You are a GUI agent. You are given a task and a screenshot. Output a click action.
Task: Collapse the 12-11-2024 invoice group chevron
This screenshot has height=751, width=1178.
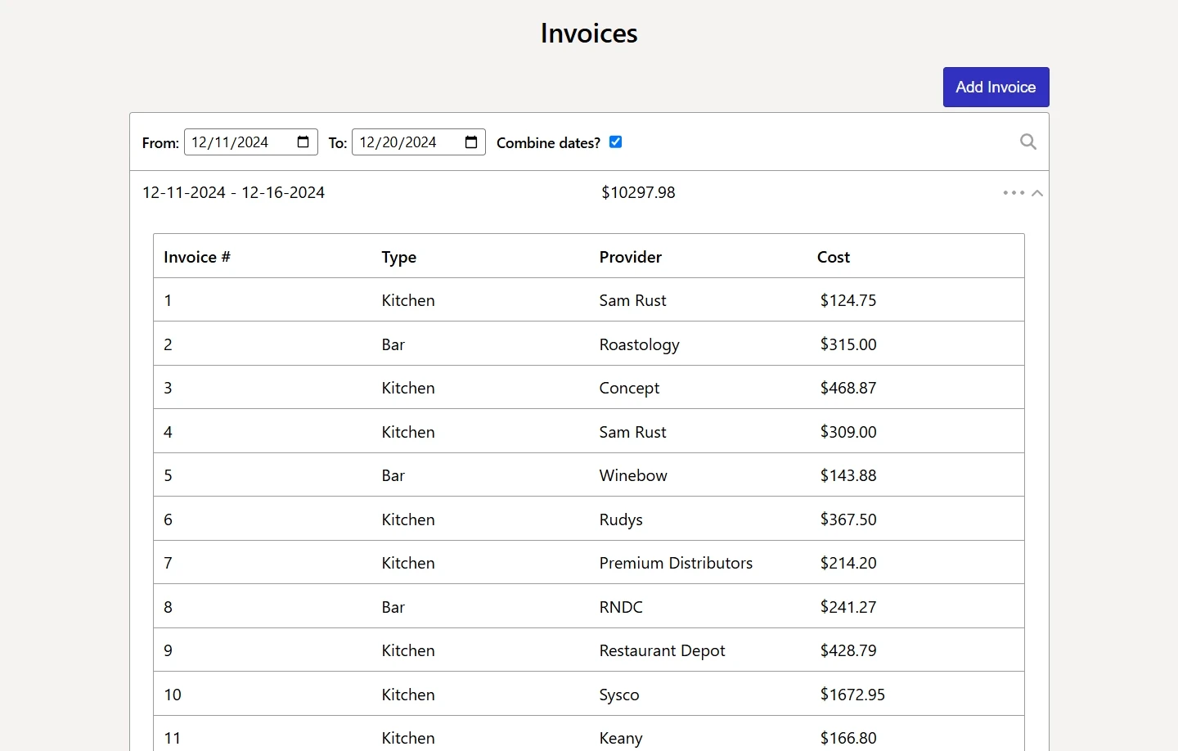[1037, 193]
